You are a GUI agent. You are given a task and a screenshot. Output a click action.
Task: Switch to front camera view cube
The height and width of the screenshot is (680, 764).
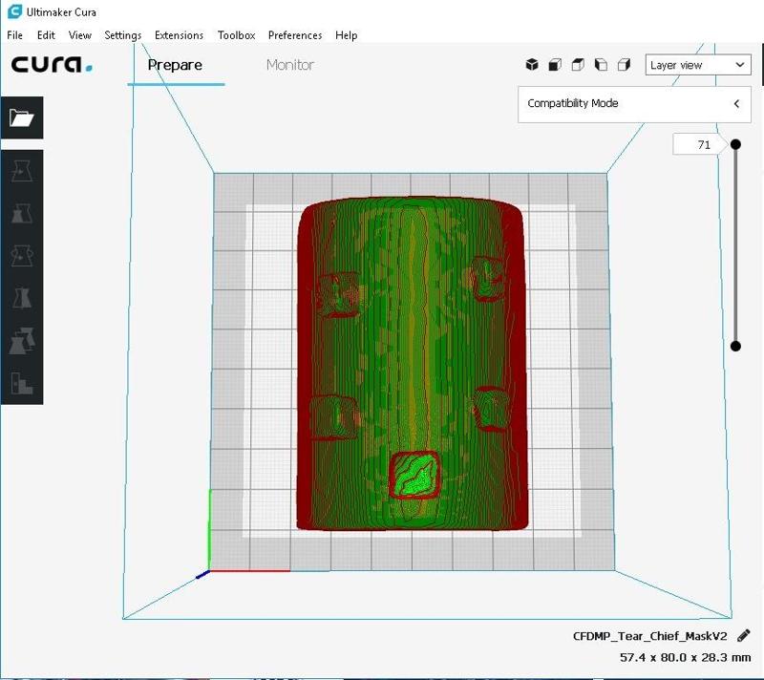[555, 65]
